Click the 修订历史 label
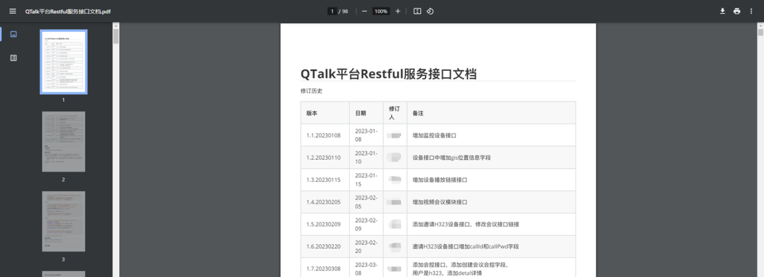Image resolution: width=764 pixels, height=277 pixels. 312,91
